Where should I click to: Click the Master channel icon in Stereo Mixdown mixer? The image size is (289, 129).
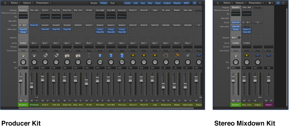pyautogui.click(x=269, y=55)
